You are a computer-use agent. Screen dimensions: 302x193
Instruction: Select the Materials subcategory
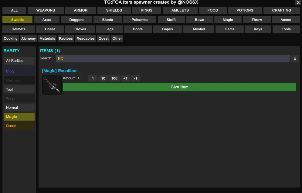[47, 39]
